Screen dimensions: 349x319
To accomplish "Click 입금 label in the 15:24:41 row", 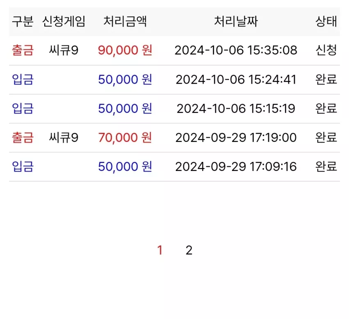I will (x=23, y=80).
